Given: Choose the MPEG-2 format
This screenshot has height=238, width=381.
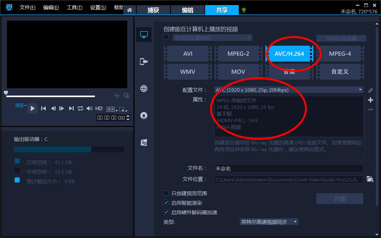Looking at the screenshot, I should tap(238, 54).
